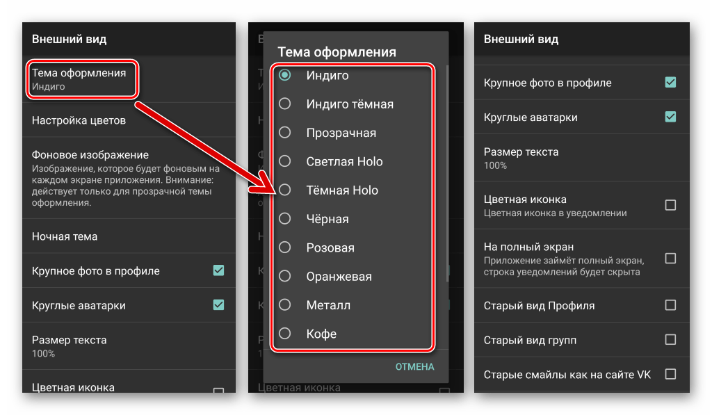Select the Металл theme option

pos(284,305)
